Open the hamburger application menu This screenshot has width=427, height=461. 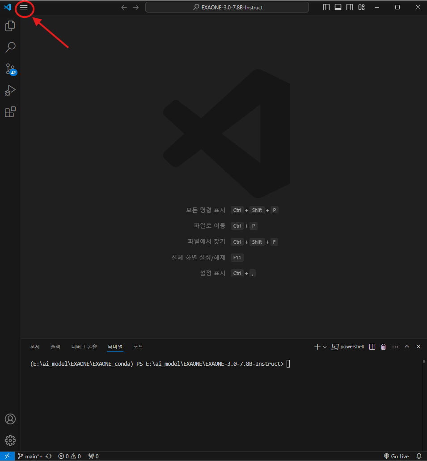[24, 7]
